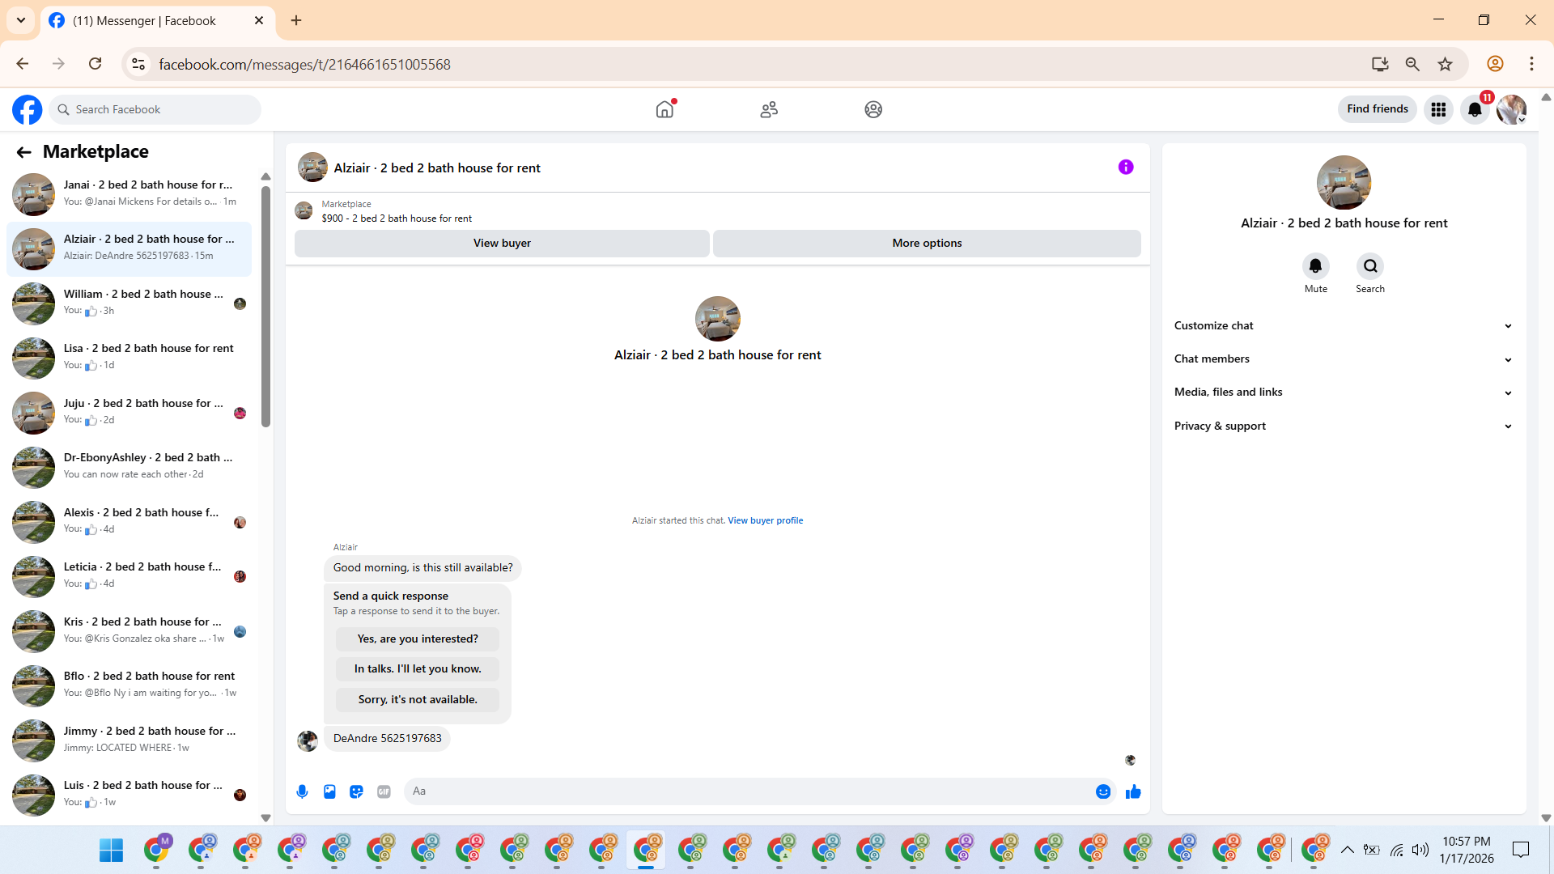Click the voice clip microphone icon

tap(302, 791)
